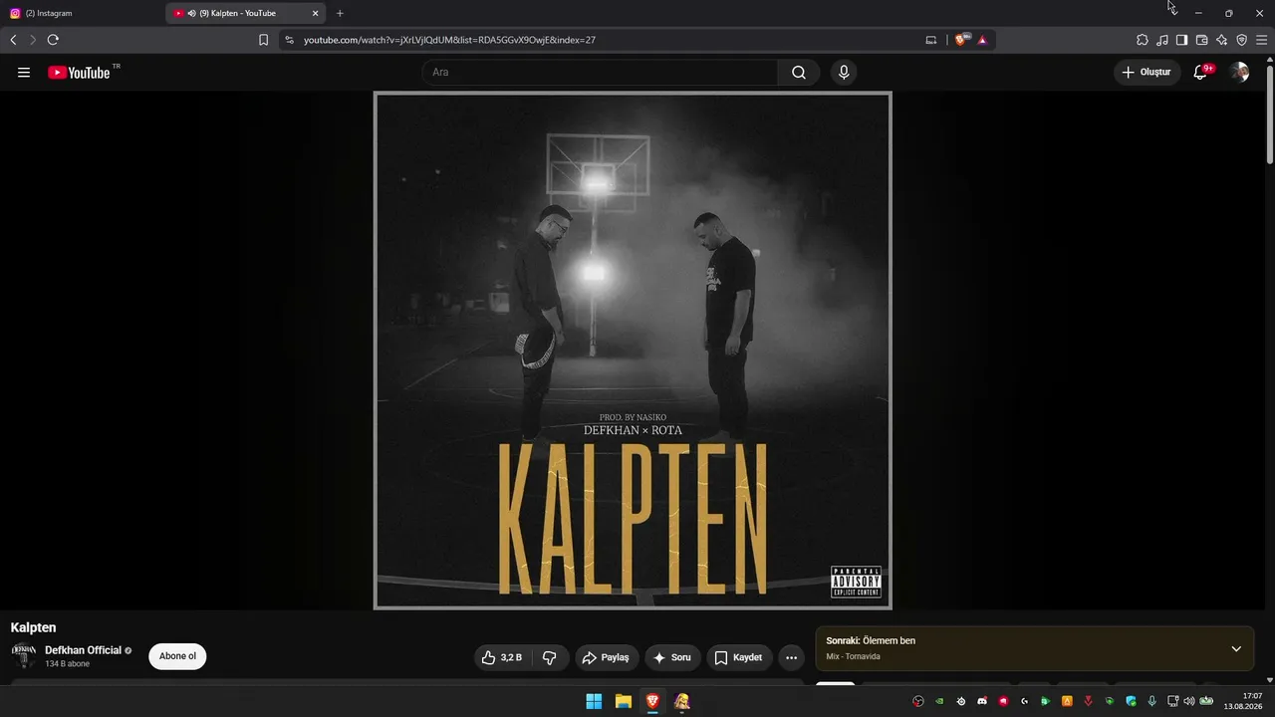Switch to the Instagram tab
This screenshot has width=1275, height=717.
point(82,13)
